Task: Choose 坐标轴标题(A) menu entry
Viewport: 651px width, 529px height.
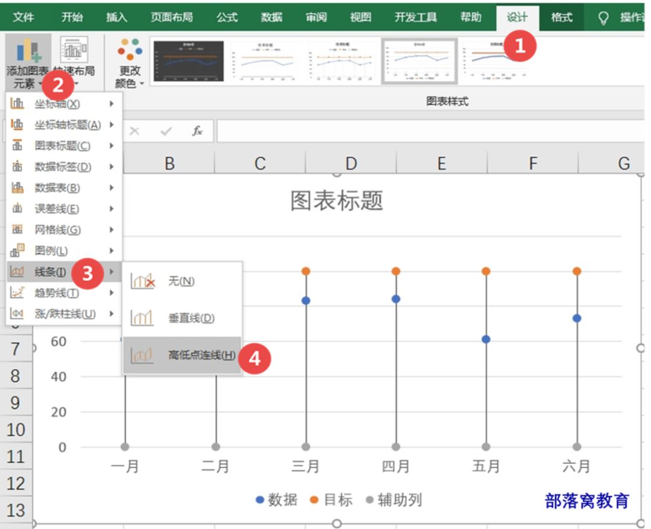Action: tap(64, 125)
